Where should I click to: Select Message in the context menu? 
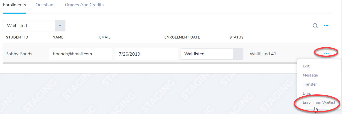310,75
